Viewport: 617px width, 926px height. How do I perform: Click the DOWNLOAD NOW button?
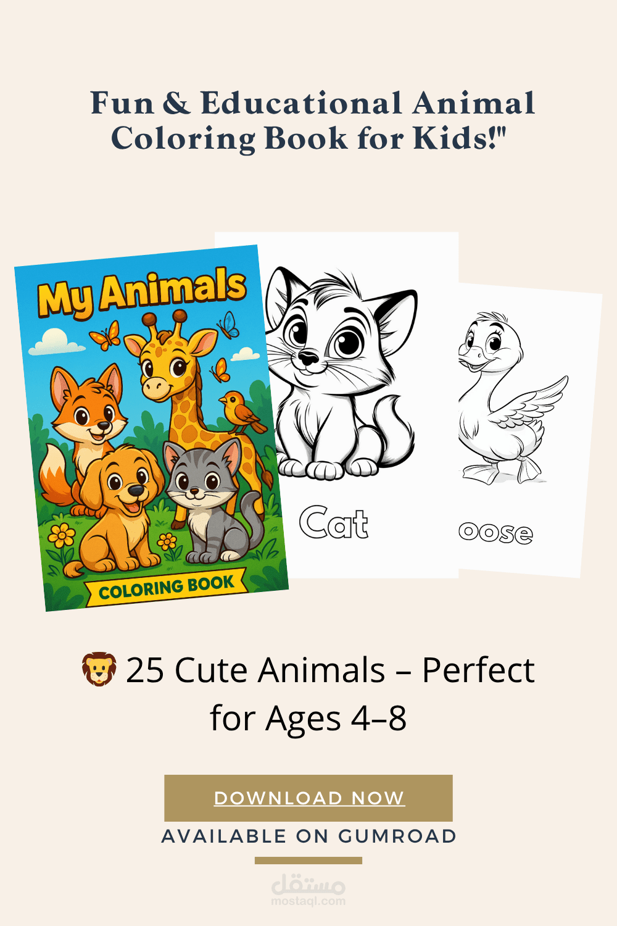click(308, 798)
